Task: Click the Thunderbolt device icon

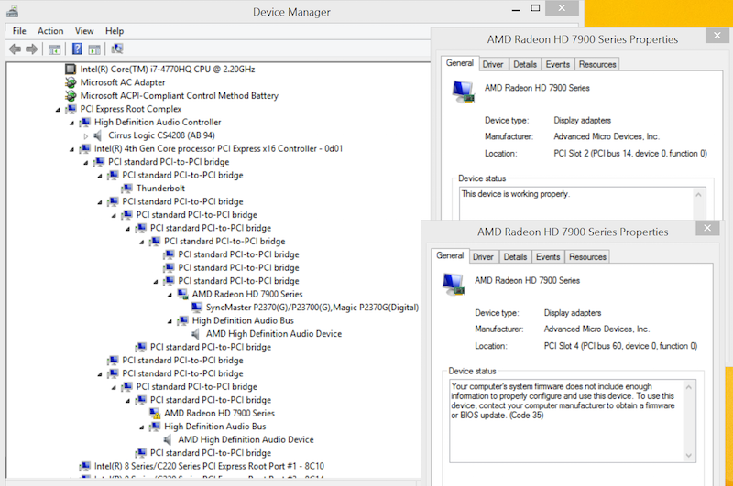Action: (126, 189)
